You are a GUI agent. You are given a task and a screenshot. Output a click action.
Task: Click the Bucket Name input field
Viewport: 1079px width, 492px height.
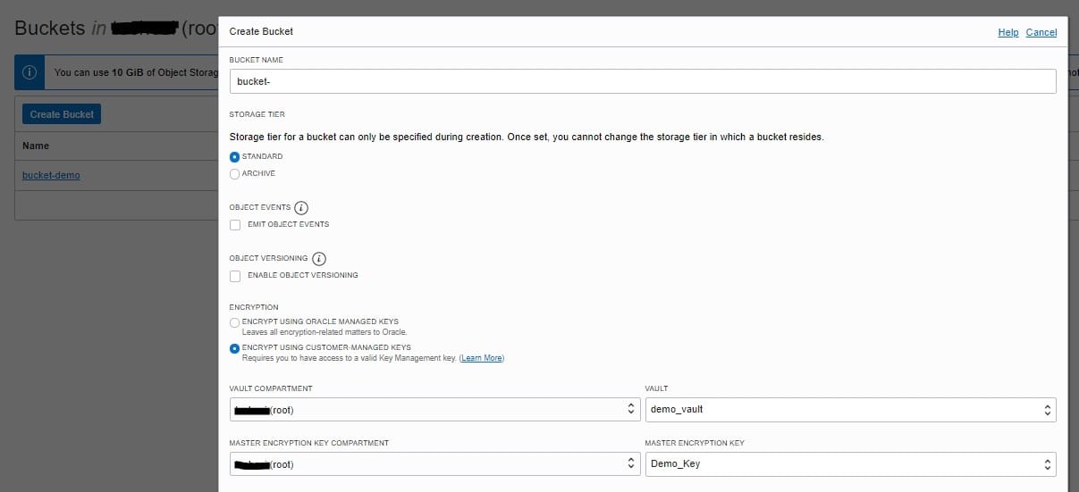tap(643, 81)
